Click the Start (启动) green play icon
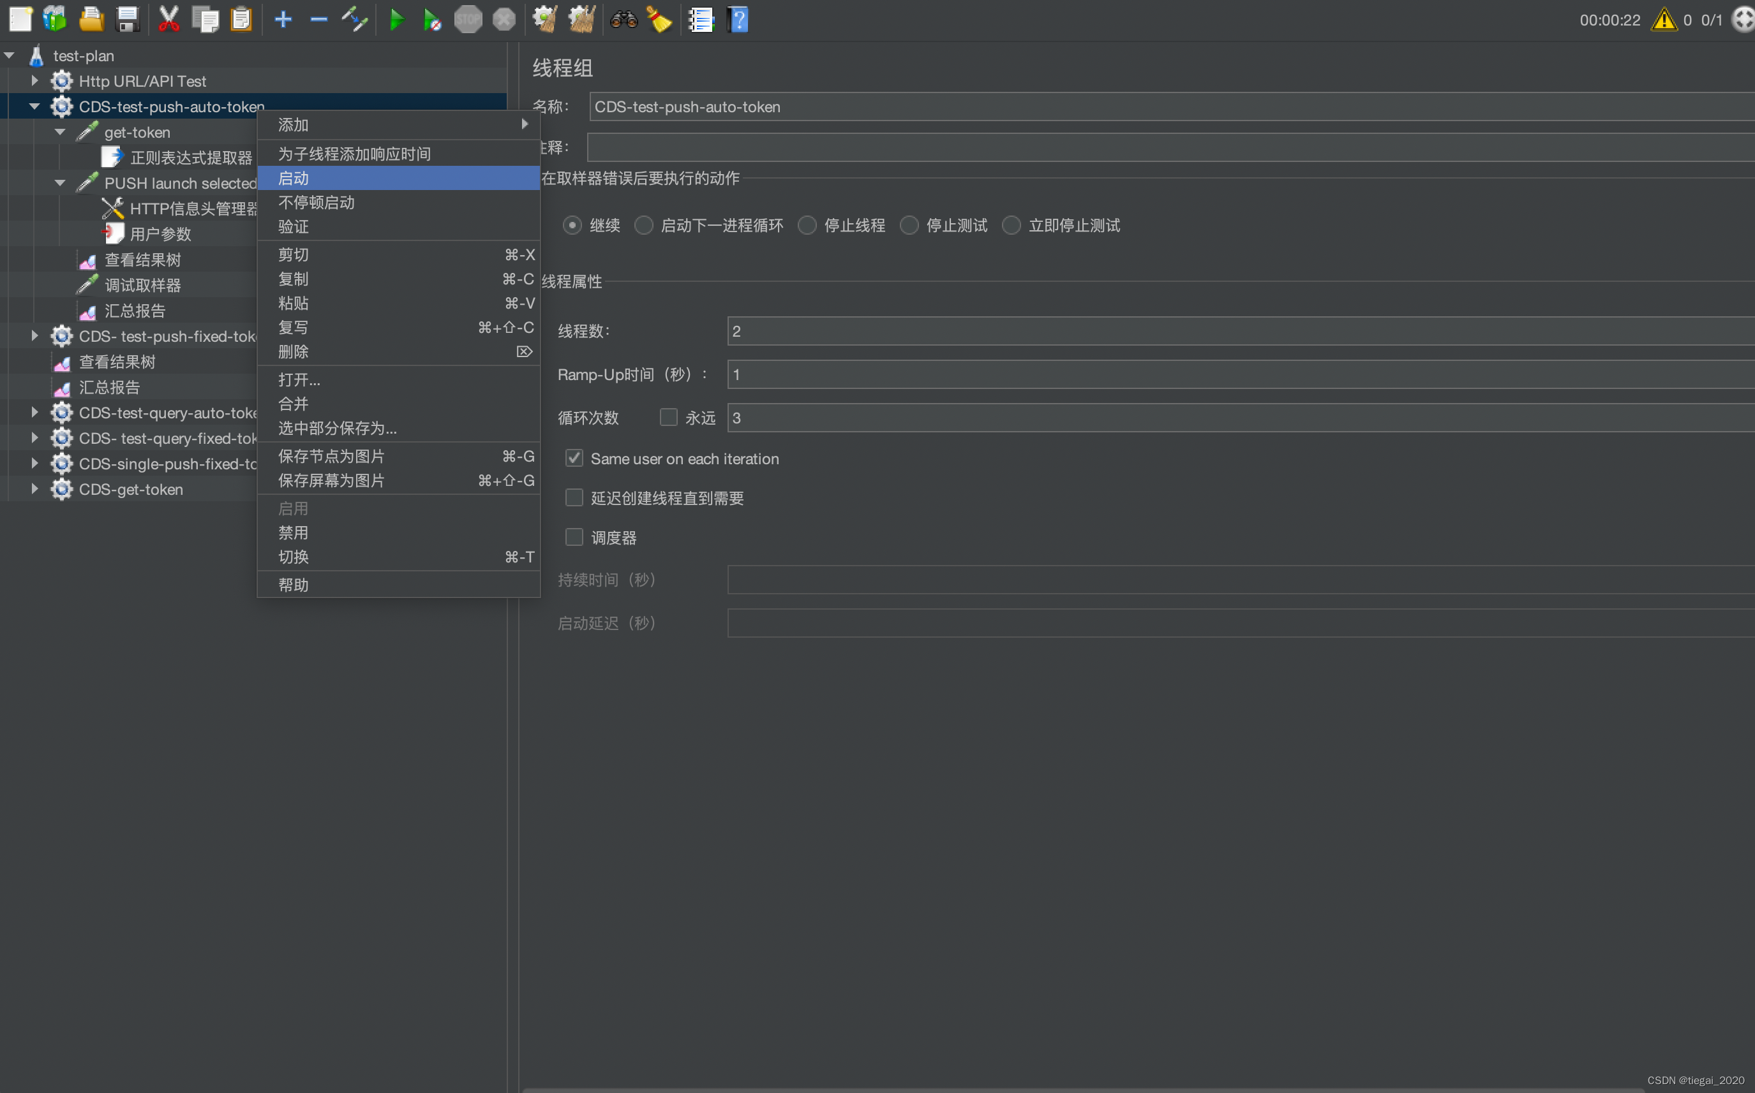This screenshot has width=1755, height=1093. click(394, 18)
